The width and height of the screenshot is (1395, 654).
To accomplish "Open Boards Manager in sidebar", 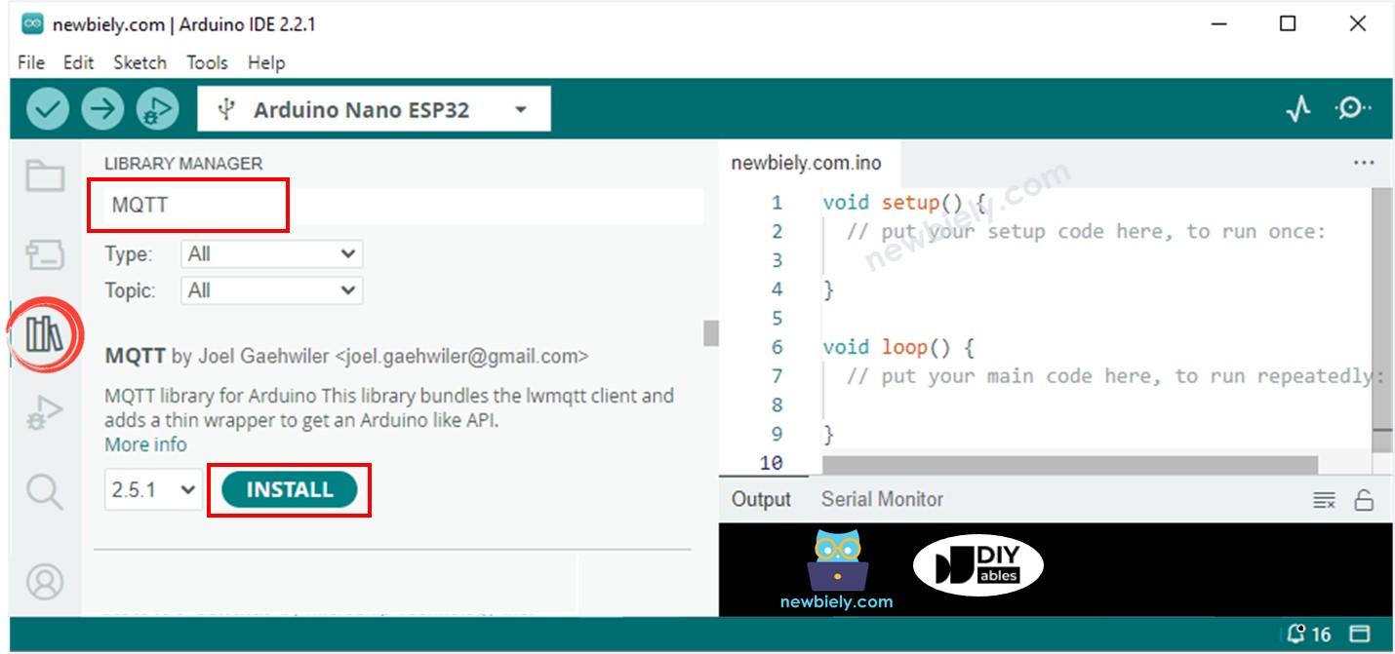I will pyautogui.click(x=45, y=255).
